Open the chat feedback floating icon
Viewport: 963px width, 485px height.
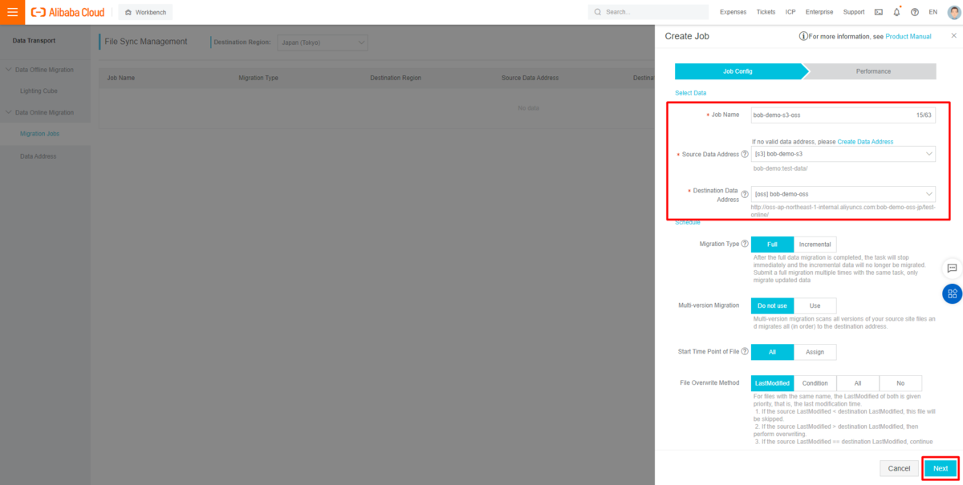coord(952,268)
